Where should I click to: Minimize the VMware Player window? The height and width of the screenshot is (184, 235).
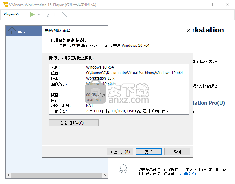[200, 5]
